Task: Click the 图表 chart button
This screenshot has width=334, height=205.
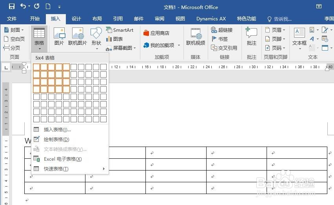Action: pos(114,39)
